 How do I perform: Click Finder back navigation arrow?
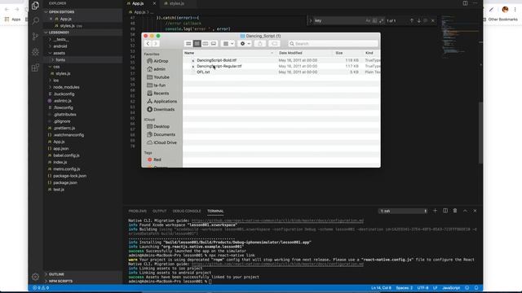[x=148, y=43]
